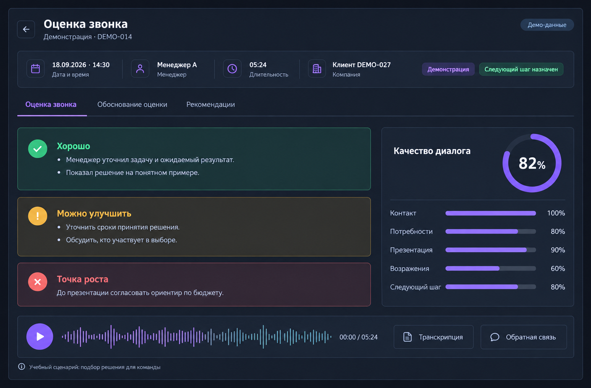Screen dimensions: 591x388
Task: Click the manager person icon
Action: pyautogui.click(x=140, y=69)
